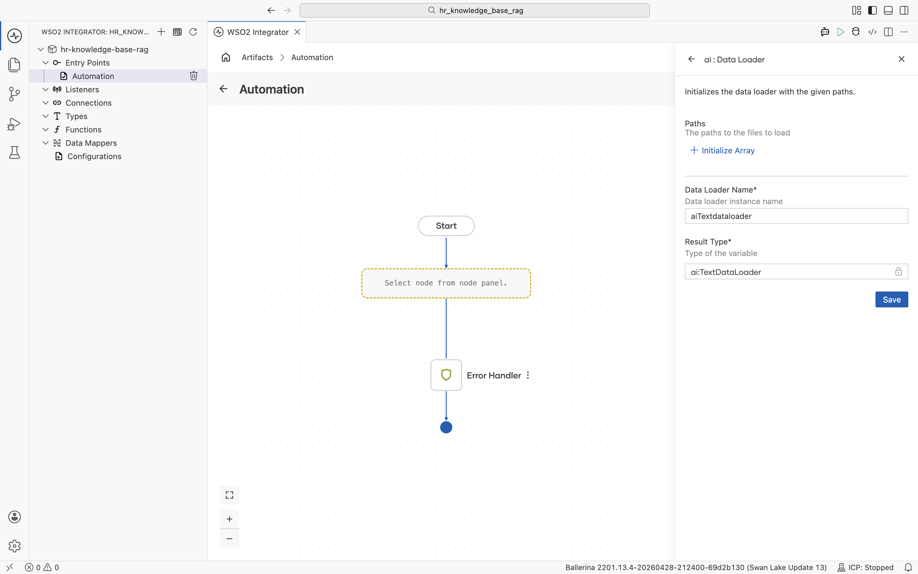Screen dimensions: 918x574
Task: Click the Data Loader Name input field
Action: [796, 216]
